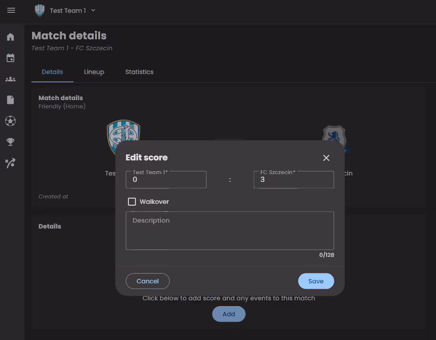Open the Statistics tab
Image resolution: width=436 pixels, height=340 pixels.
point(139,72)
